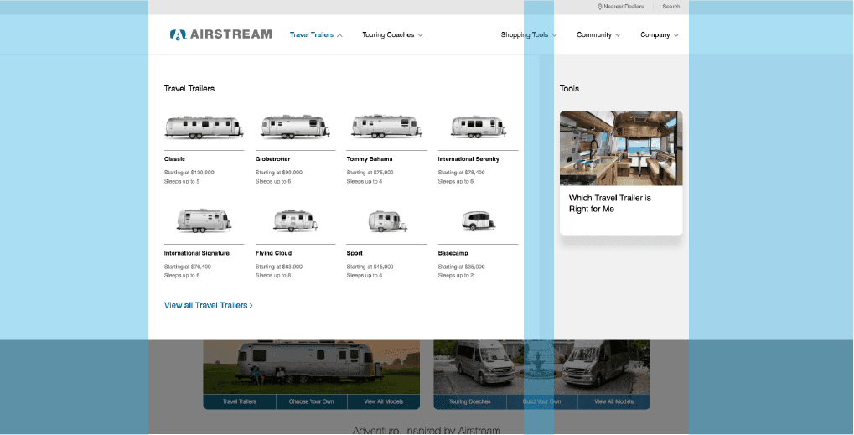Open the Touring Coaches menu

coord(393,35)
